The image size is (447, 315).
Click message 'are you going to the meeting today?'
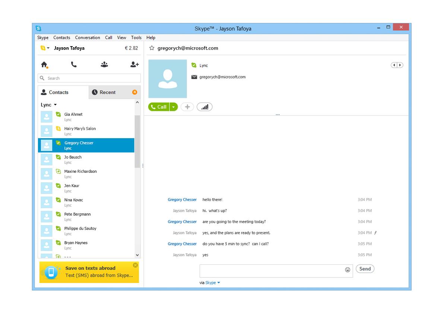point(234,222)
